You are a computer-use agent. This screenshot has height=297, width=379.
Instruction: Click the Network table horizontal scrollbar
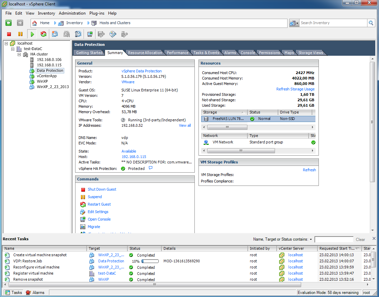(x=241, y=151)
